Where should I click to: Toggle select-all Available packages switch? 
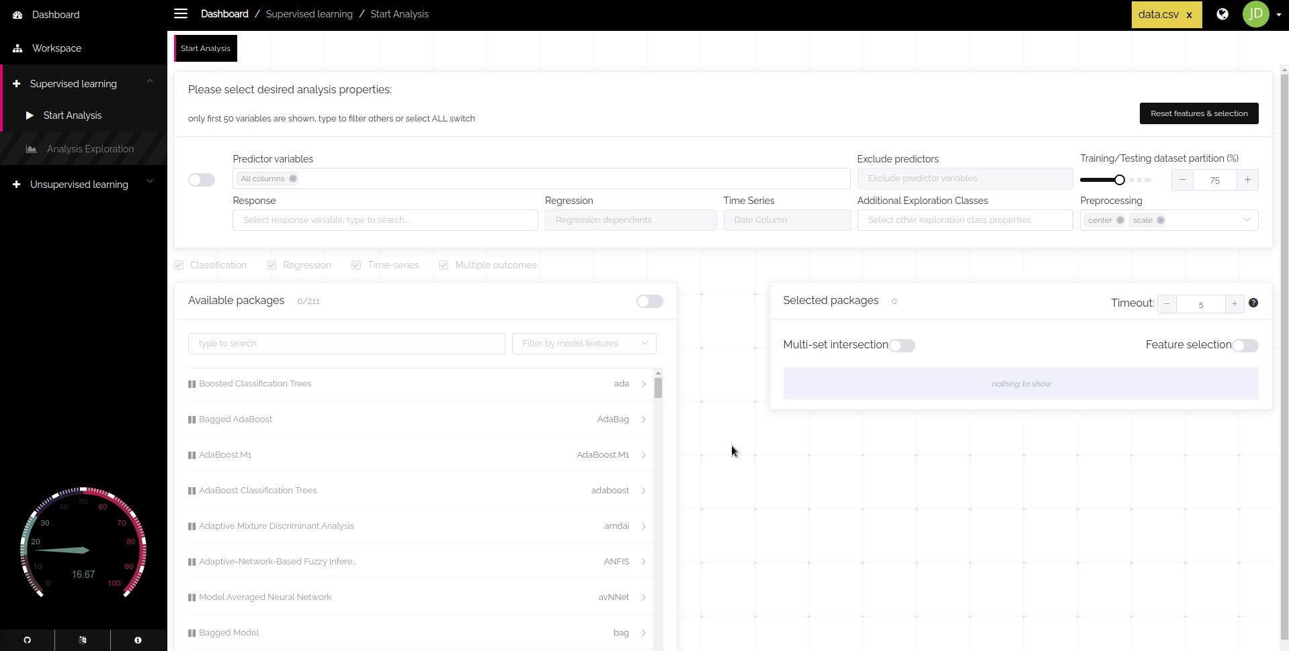coord(649,301)
